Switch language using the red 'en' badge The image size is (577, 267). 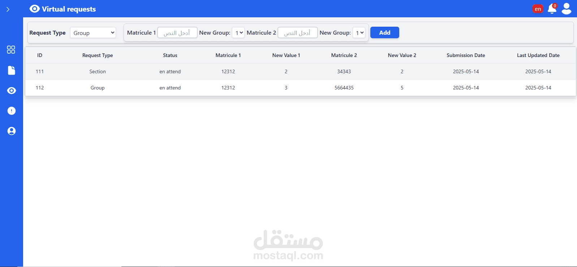(x=538, y=9)
